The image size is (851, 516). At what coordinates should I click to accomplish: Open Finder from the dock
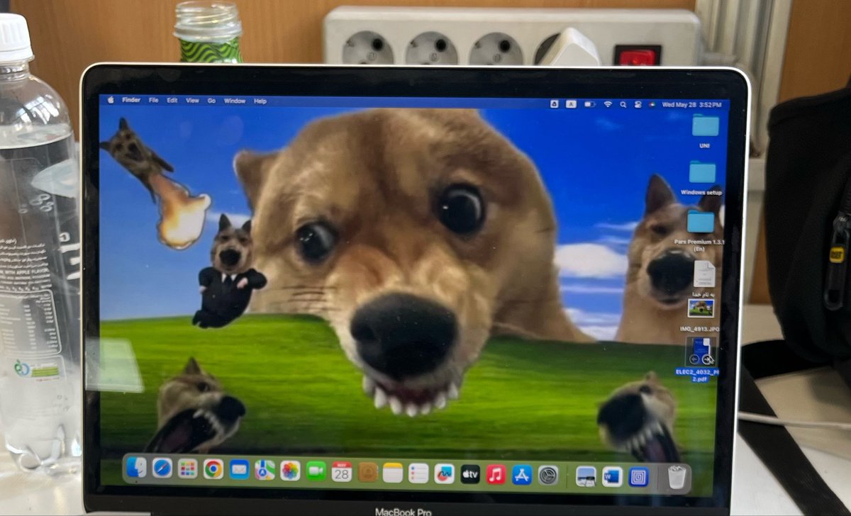(x=136, y=466)
